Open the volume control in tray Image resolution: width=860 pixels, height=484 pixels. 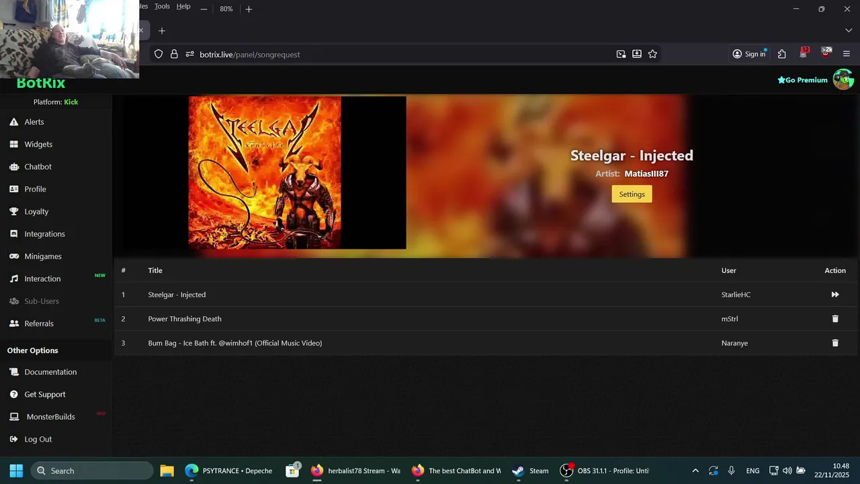[x=787, y=471]
